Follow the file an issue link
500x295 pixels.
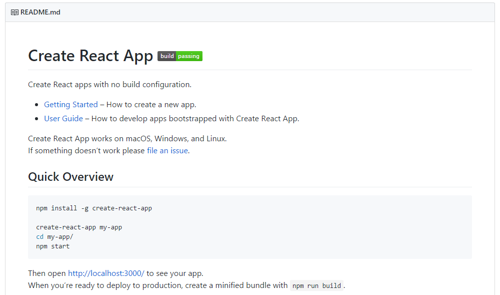(x=167, y=151)
